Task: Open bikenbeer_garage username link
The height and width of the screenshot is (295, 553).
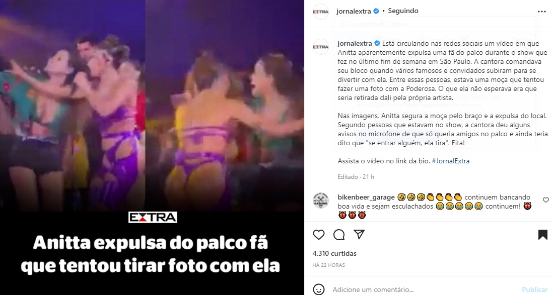Action: click(366, 197)
